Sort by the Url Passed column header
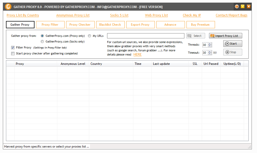Image resolution: width=257 pixels, height=153 pixels. [x=211, y=64]
